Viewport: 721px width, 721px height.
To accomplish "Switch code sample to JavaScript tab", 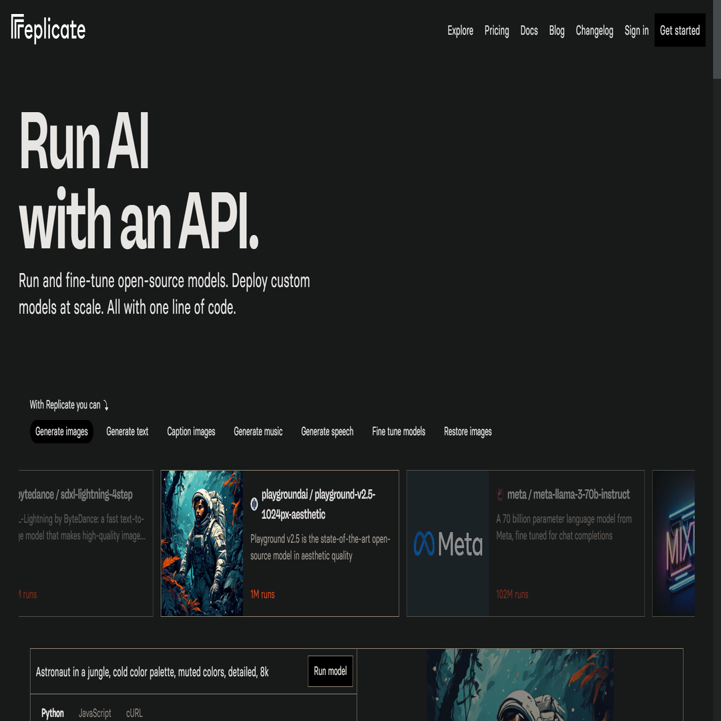I will click(x=95, y=713).
